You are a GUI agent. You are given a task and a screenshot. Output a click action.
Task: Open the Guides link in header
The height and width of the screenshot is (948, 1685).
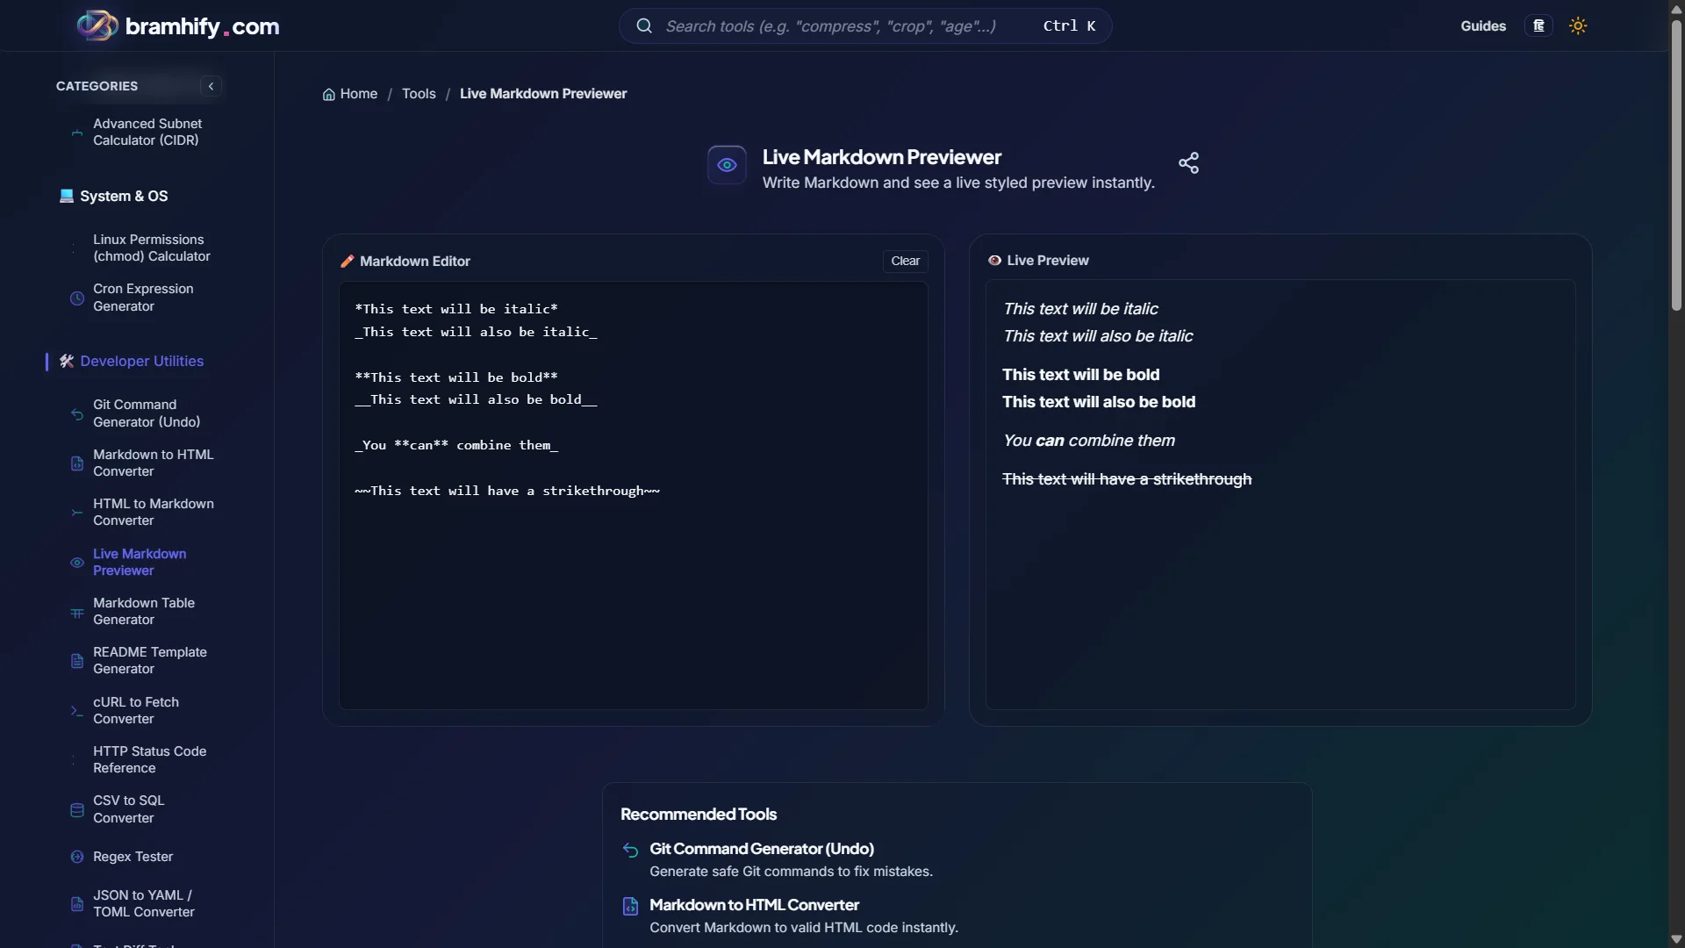(x=1483, y=25)
